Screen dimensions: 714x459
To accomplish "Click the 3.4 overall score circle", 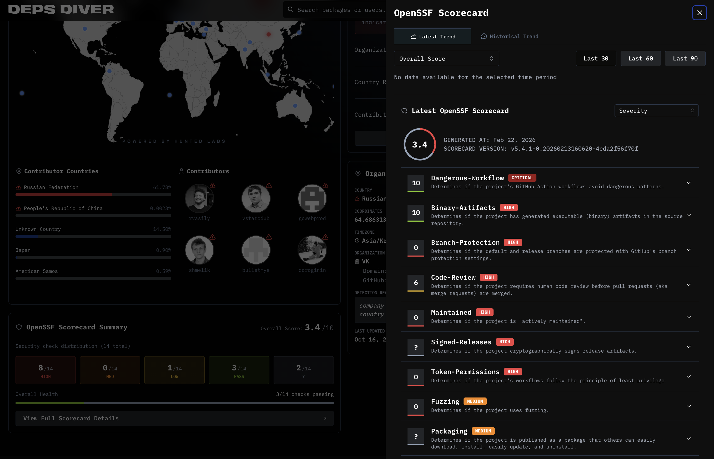I will (420, 145).
